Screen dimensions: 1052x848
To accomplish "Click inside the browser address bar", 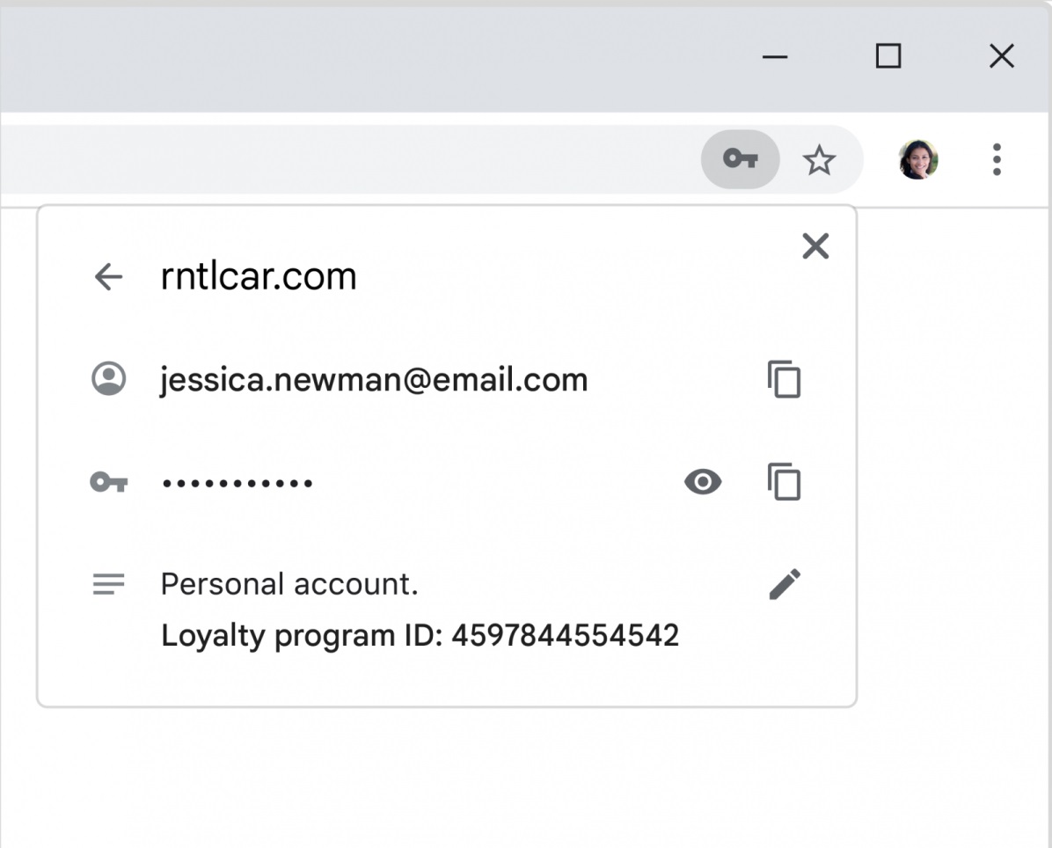I will (x=352, y=159).
